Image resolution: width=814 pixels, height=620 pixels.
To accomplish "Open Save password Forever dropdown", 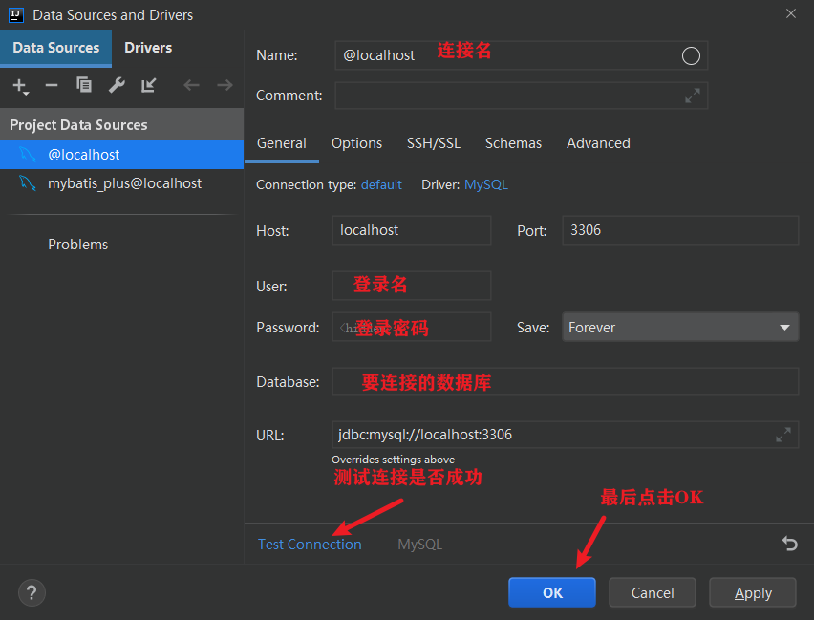I will point(680,327).
